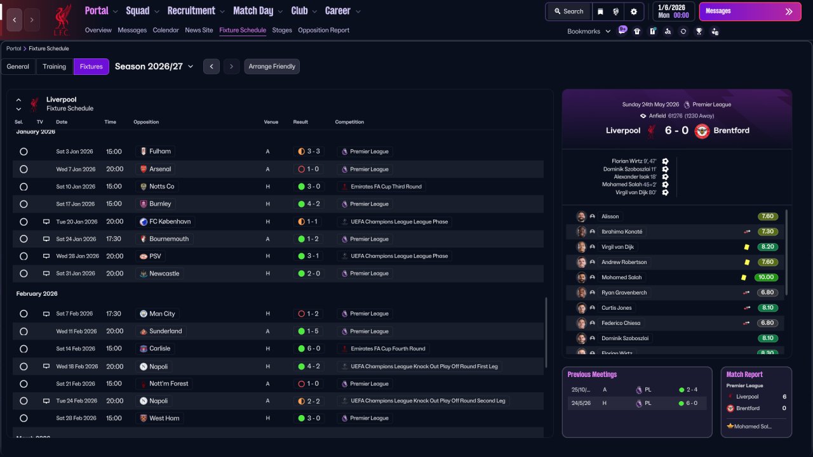Select the Sunderland fixture radio button
813x457 pixels.
24,331
